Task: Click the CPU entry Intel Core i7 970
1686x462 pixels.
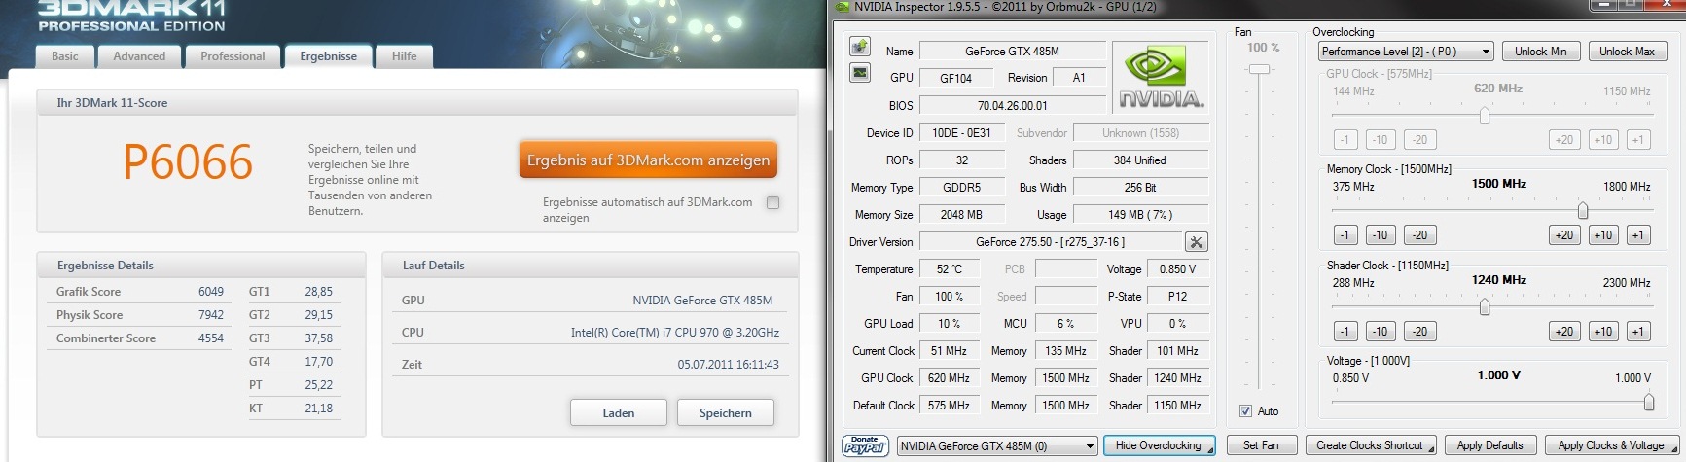Action: click(674, 333)
